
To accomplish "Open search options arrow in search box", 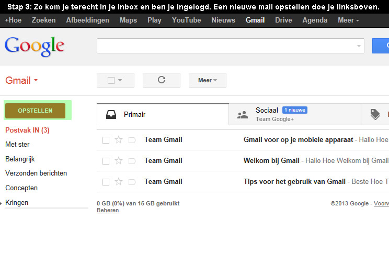I will pyautogui.click(x=359, y=46).
